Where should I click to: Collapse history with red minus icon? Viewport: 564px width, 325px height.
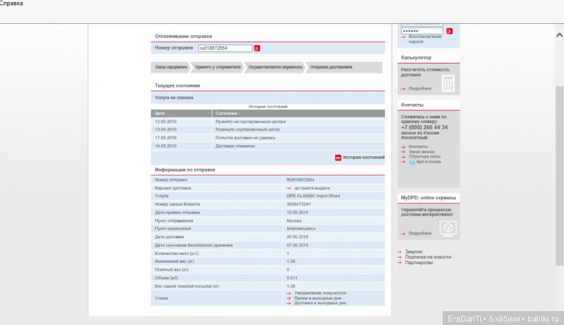338,158
